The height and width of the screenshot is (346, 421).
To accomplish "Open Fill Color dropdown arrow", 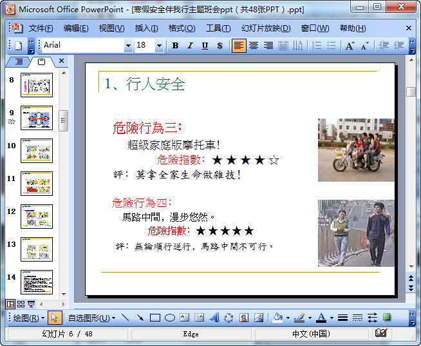I will [x=288, y=318].
